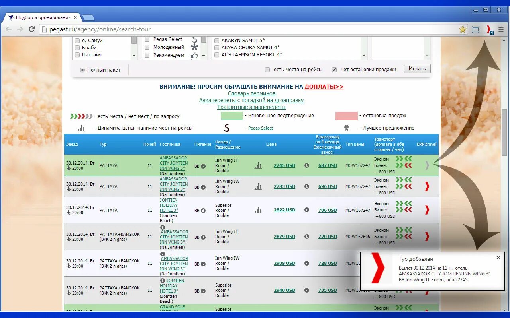The height and width of the screenshot is (318, 510).
Task: Click the browser forward arrow
Action: coord(20,29)
